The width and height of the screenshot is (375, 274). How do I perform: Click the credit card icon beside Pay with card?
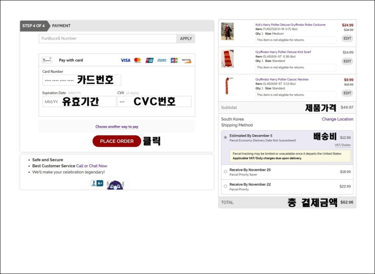pos(47,60)
